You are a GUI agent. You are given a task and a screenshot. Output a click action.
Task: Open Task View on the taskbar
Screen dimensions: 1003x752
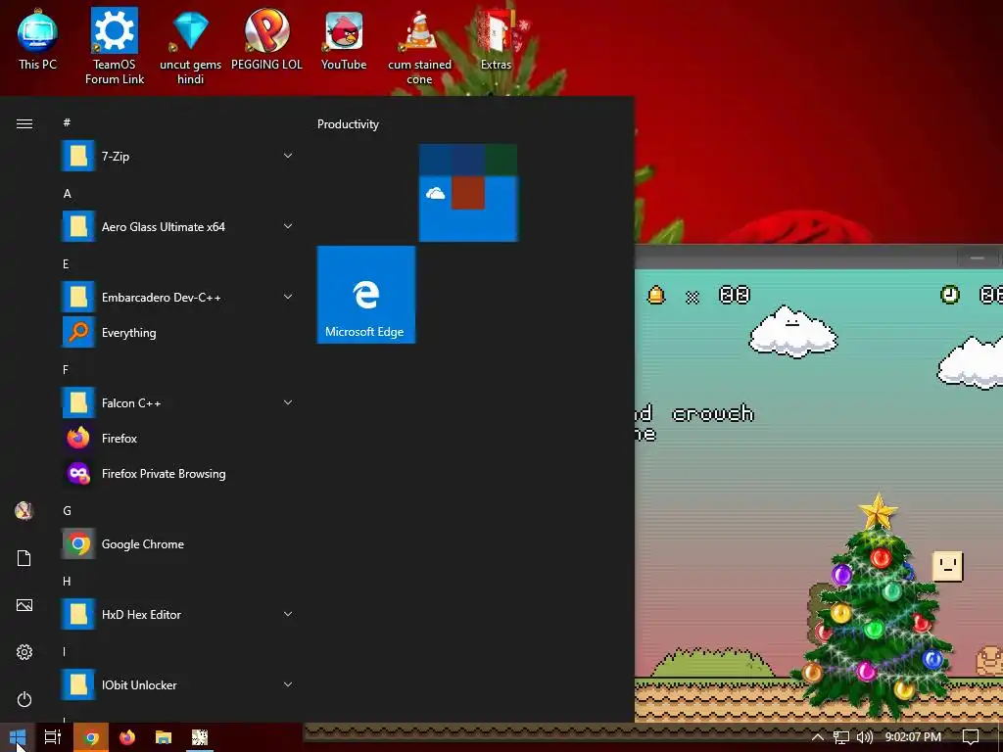tap(53, 737)
